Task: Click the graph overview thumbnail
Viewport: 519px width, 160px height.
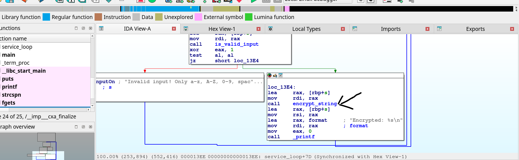Action: [x=47, y=146]
